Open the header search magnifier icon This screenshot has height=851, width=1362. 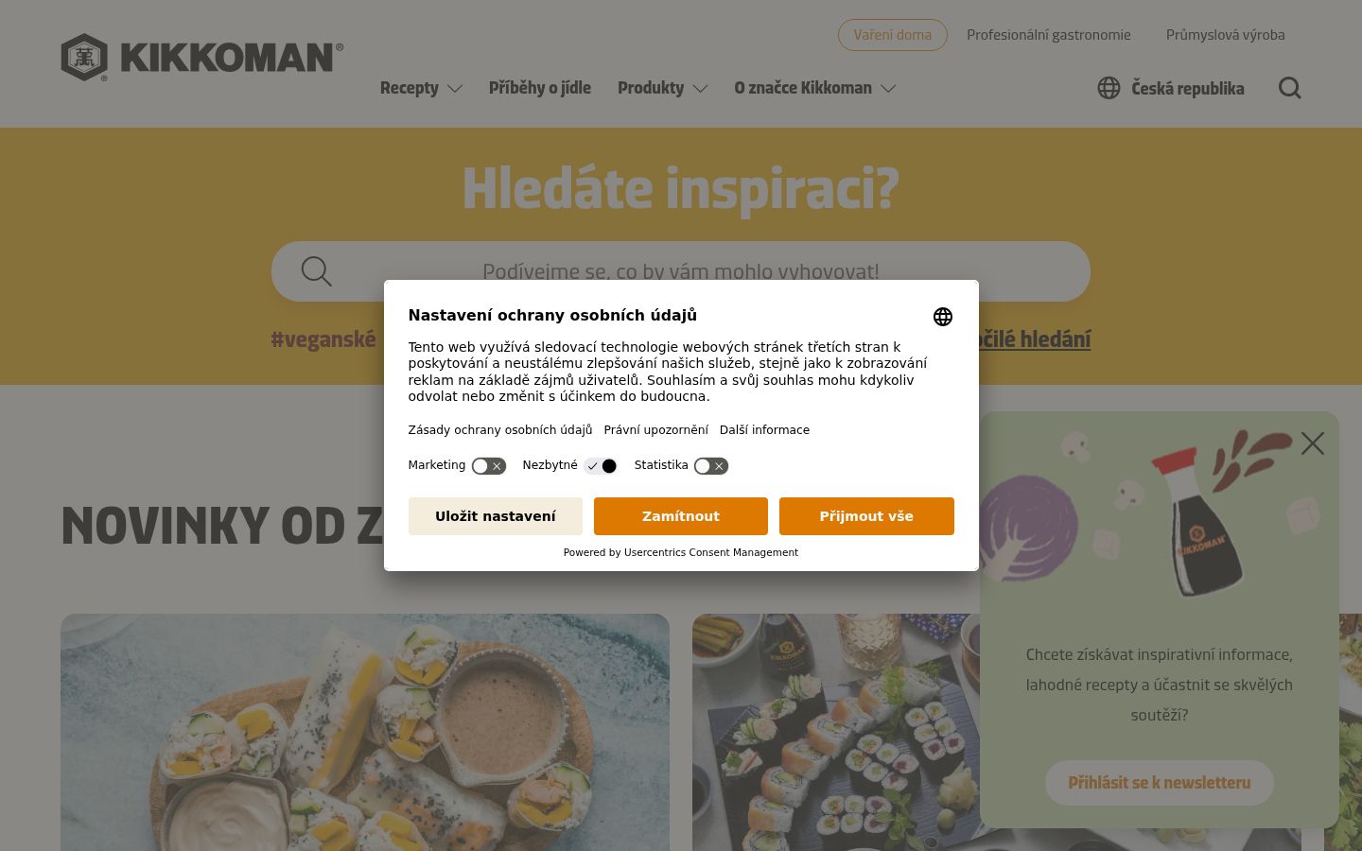click(1290, 88)
